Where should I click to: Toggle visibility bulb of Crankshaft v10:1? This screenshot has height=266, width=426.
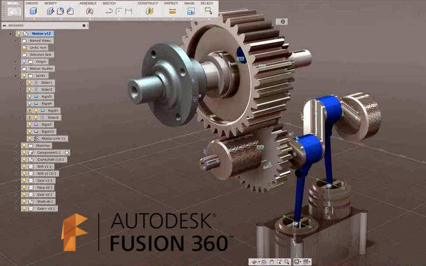point(24,160)
